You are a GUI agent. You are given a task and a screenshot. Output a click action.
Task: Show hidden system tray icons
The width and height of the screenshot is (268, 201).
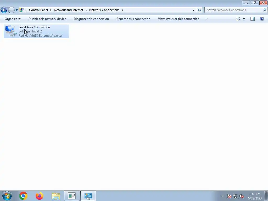click(222, 196)
